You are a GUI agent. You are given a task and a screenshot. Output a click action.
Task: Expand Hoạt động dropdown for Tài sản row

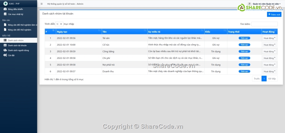tap(269, 38)
